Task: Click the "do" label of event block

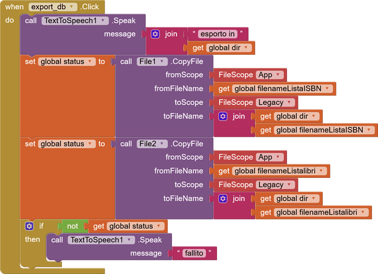Action: (10, 20)
